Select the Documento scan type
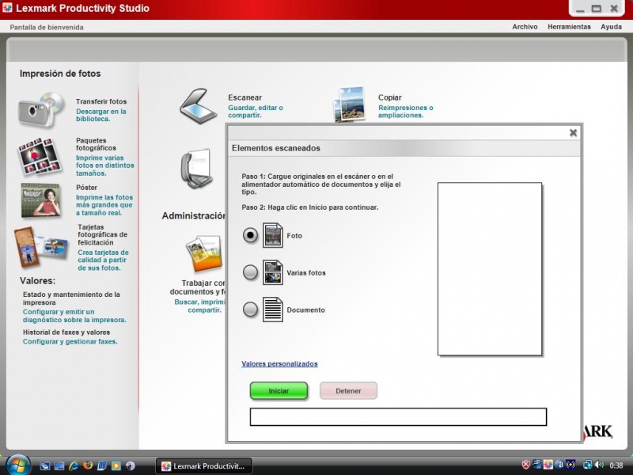Screen dimensions: 633x475 [248, 310]
